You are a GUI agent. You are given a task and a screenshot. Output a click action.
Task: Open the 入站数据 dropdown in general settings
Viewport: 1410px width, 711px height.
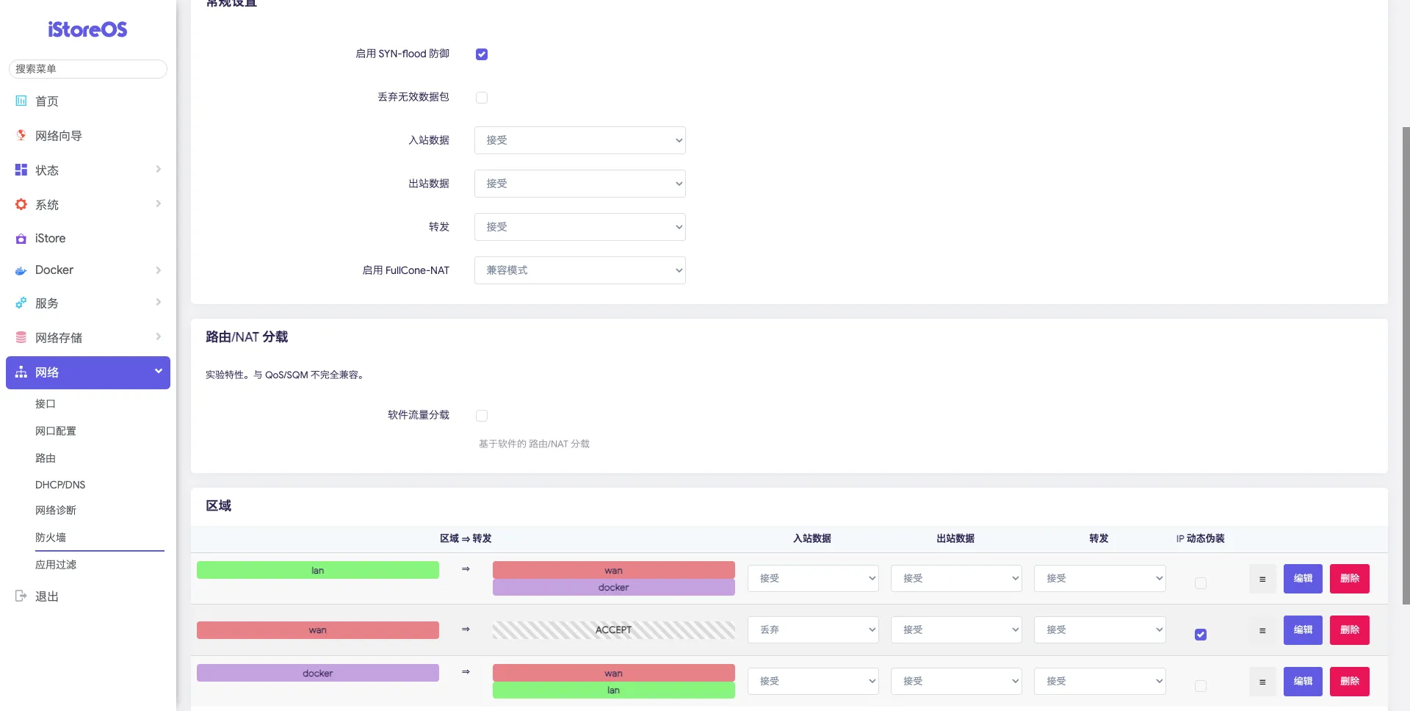point(579,140)
